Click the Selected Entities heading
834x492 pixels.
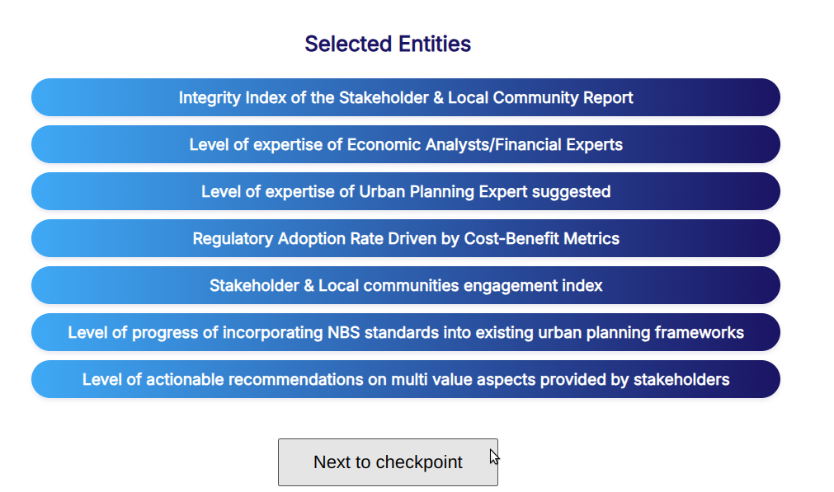point(388,44)
